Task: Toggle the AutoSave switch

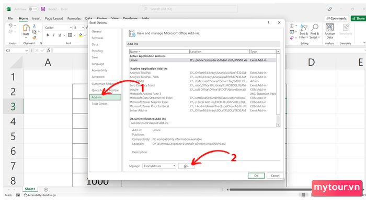Action: point(33,9)
